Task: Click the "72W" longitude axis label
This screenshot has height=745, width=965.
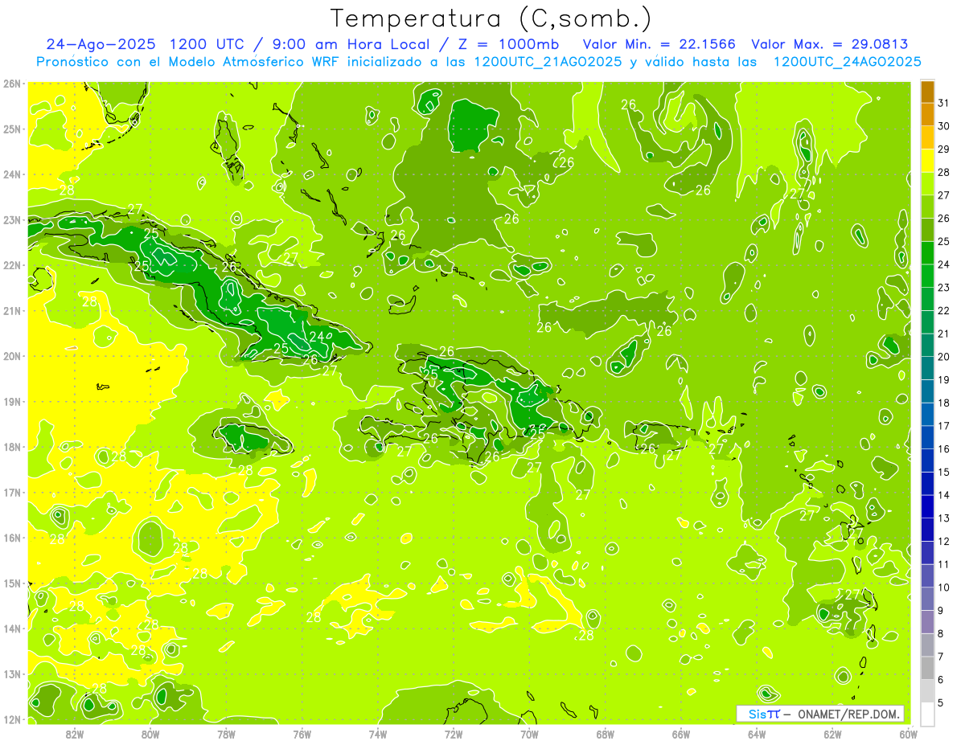Action: pos(454,734)
